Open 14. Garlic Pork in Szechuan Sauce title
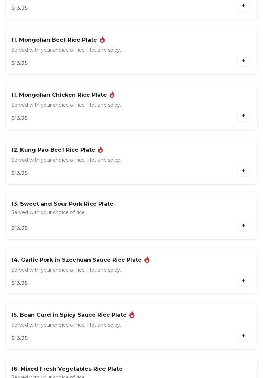The image size is (263, 378). pyautogui.click(x=77, y=260)
